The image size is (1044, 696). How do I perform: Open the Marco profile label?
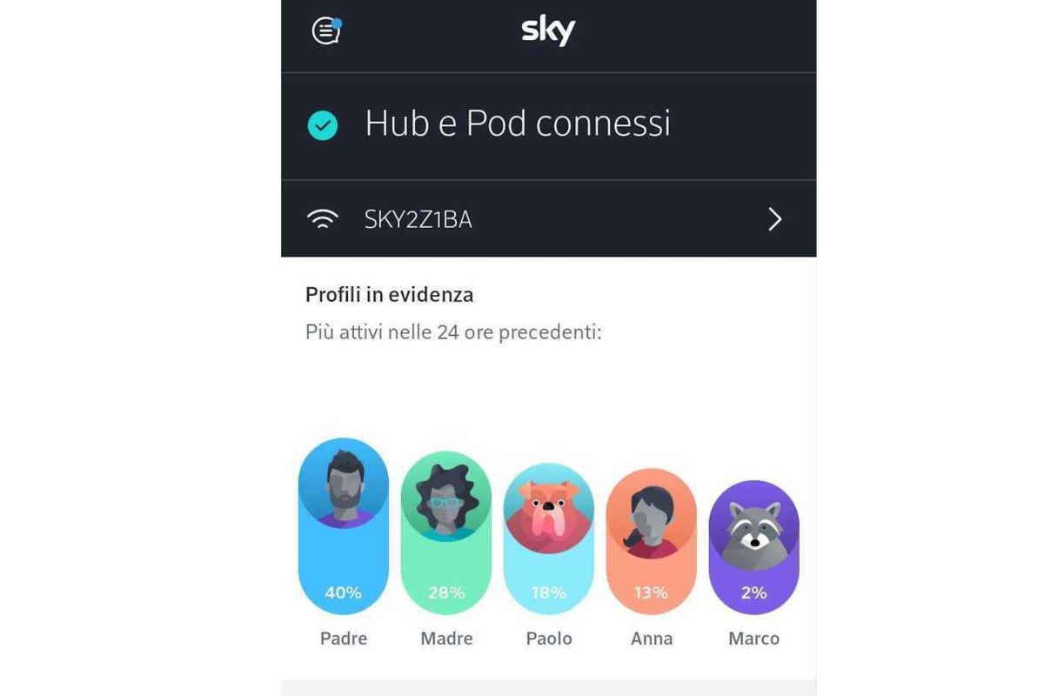tap(754, 639)
